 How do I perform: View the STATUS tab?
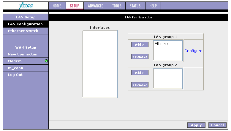[135, 6]
